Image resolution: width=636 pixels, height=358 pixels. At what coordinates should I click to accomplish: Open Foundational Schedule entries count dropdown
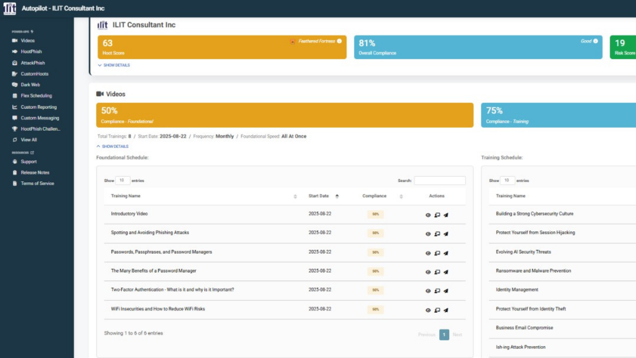click(x=122, y=180)
